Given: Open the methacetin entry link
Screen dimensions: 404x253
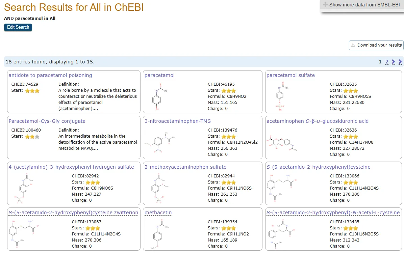Looking at the screenshot, I should point(158,213).
